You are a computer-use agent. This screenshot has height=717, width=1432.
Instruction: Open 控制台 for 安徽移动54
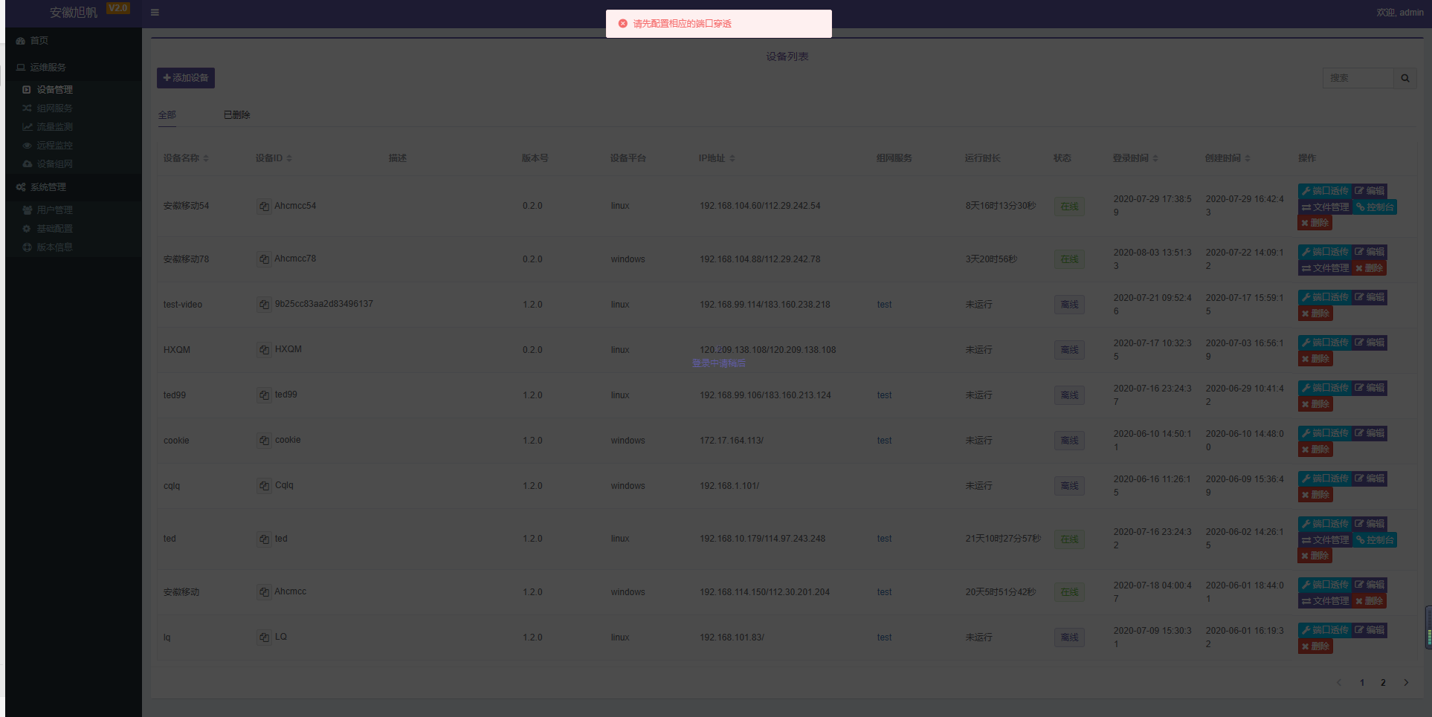tap(1375, 207)
